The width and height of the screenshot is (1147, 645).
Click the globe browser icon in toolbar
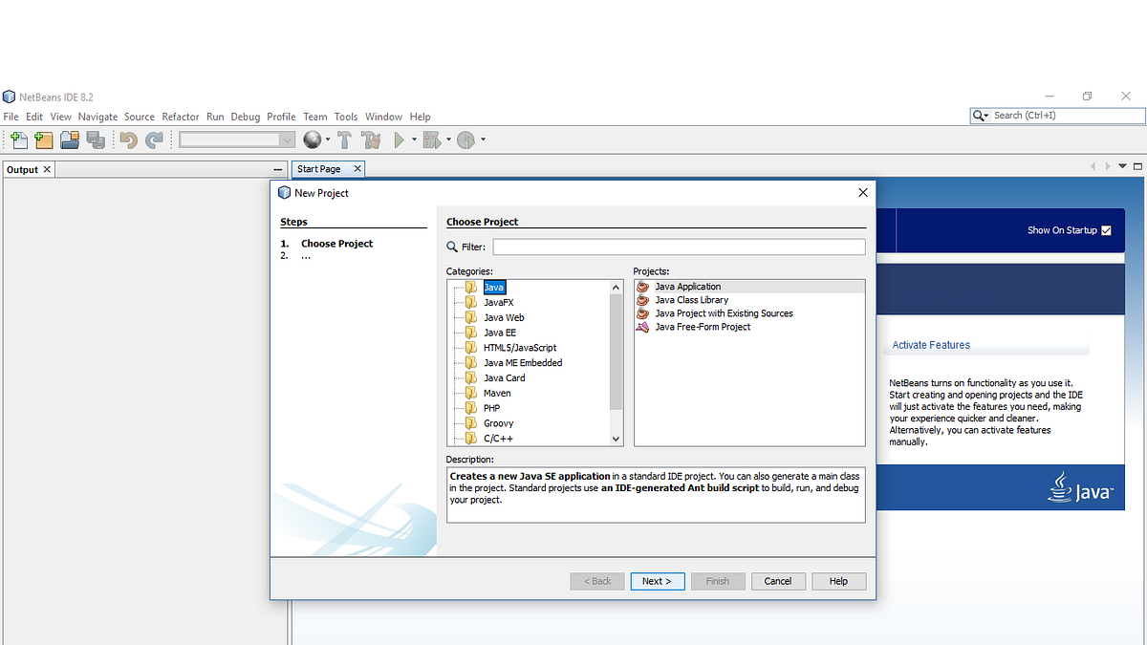pos(312,140)
